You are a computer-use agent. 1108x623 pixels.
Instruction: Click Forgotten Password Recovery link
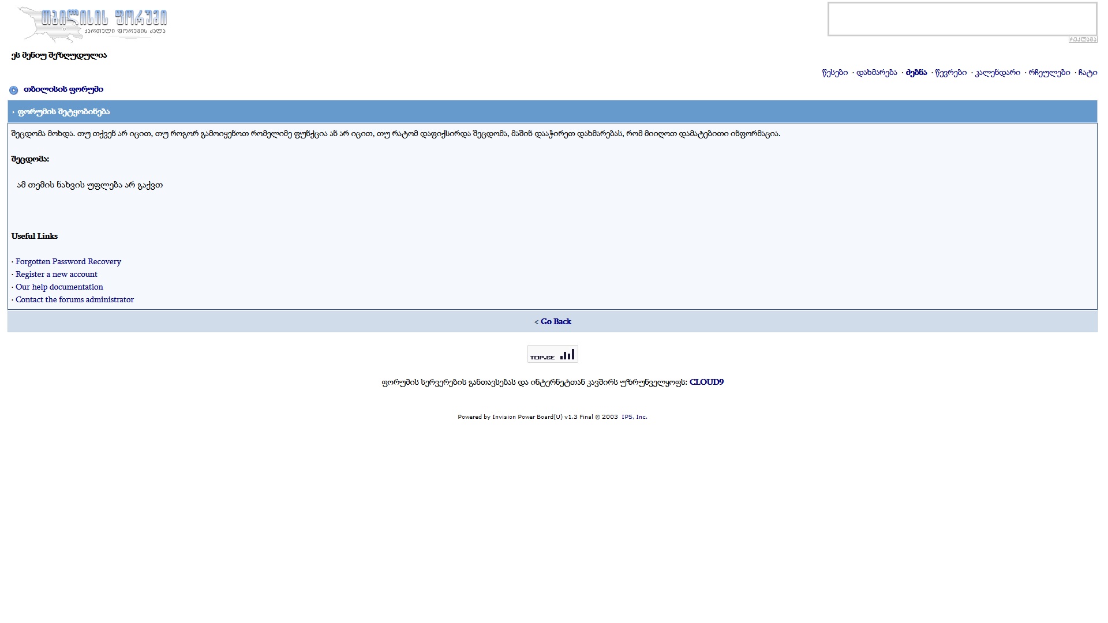coord(68,262)
